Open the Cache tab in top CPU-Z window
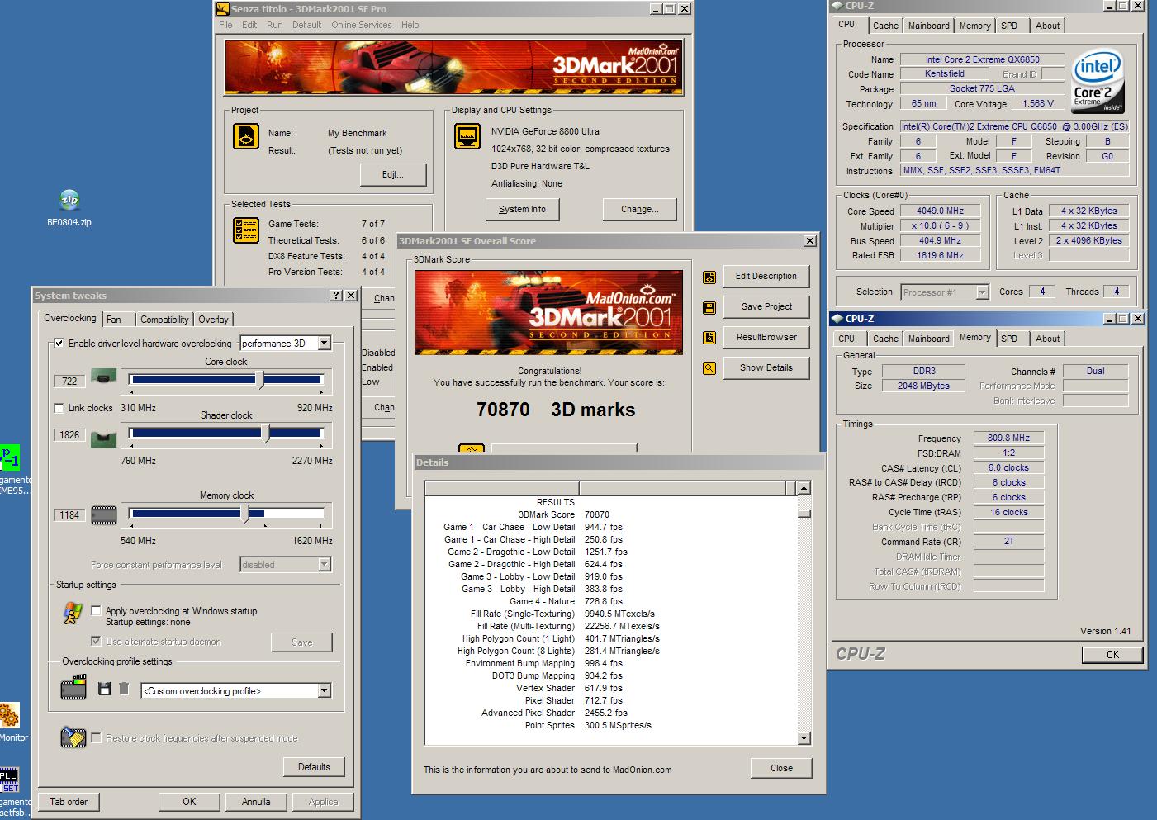The image size is (1157, 820). click(x=885, y=26)
